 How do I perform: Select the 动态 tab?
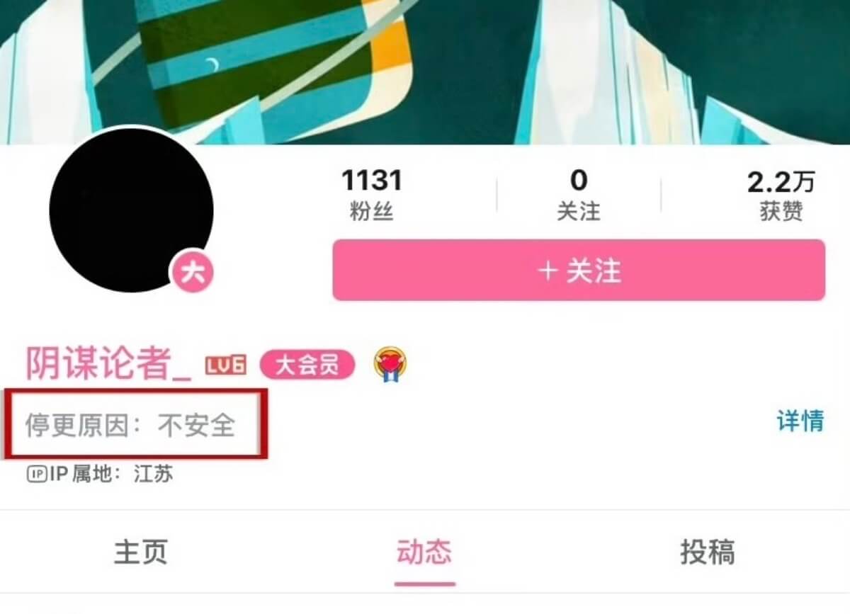(x=424, y=552)
